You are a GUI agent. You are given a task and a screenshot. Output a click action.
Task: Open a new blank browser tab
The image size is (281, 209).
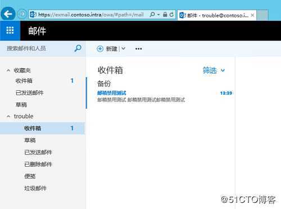(262, 15)
